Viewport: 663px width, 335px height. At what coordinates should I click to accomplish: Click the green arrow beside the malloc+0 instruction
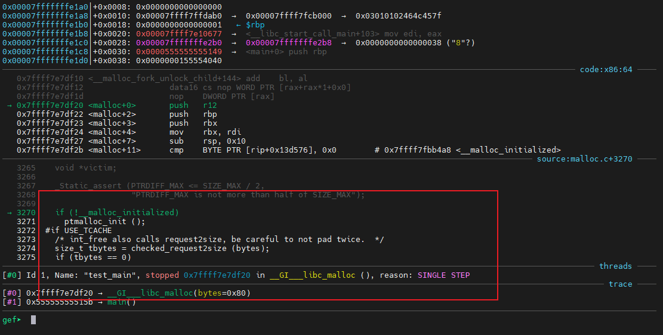coord(10,106)
